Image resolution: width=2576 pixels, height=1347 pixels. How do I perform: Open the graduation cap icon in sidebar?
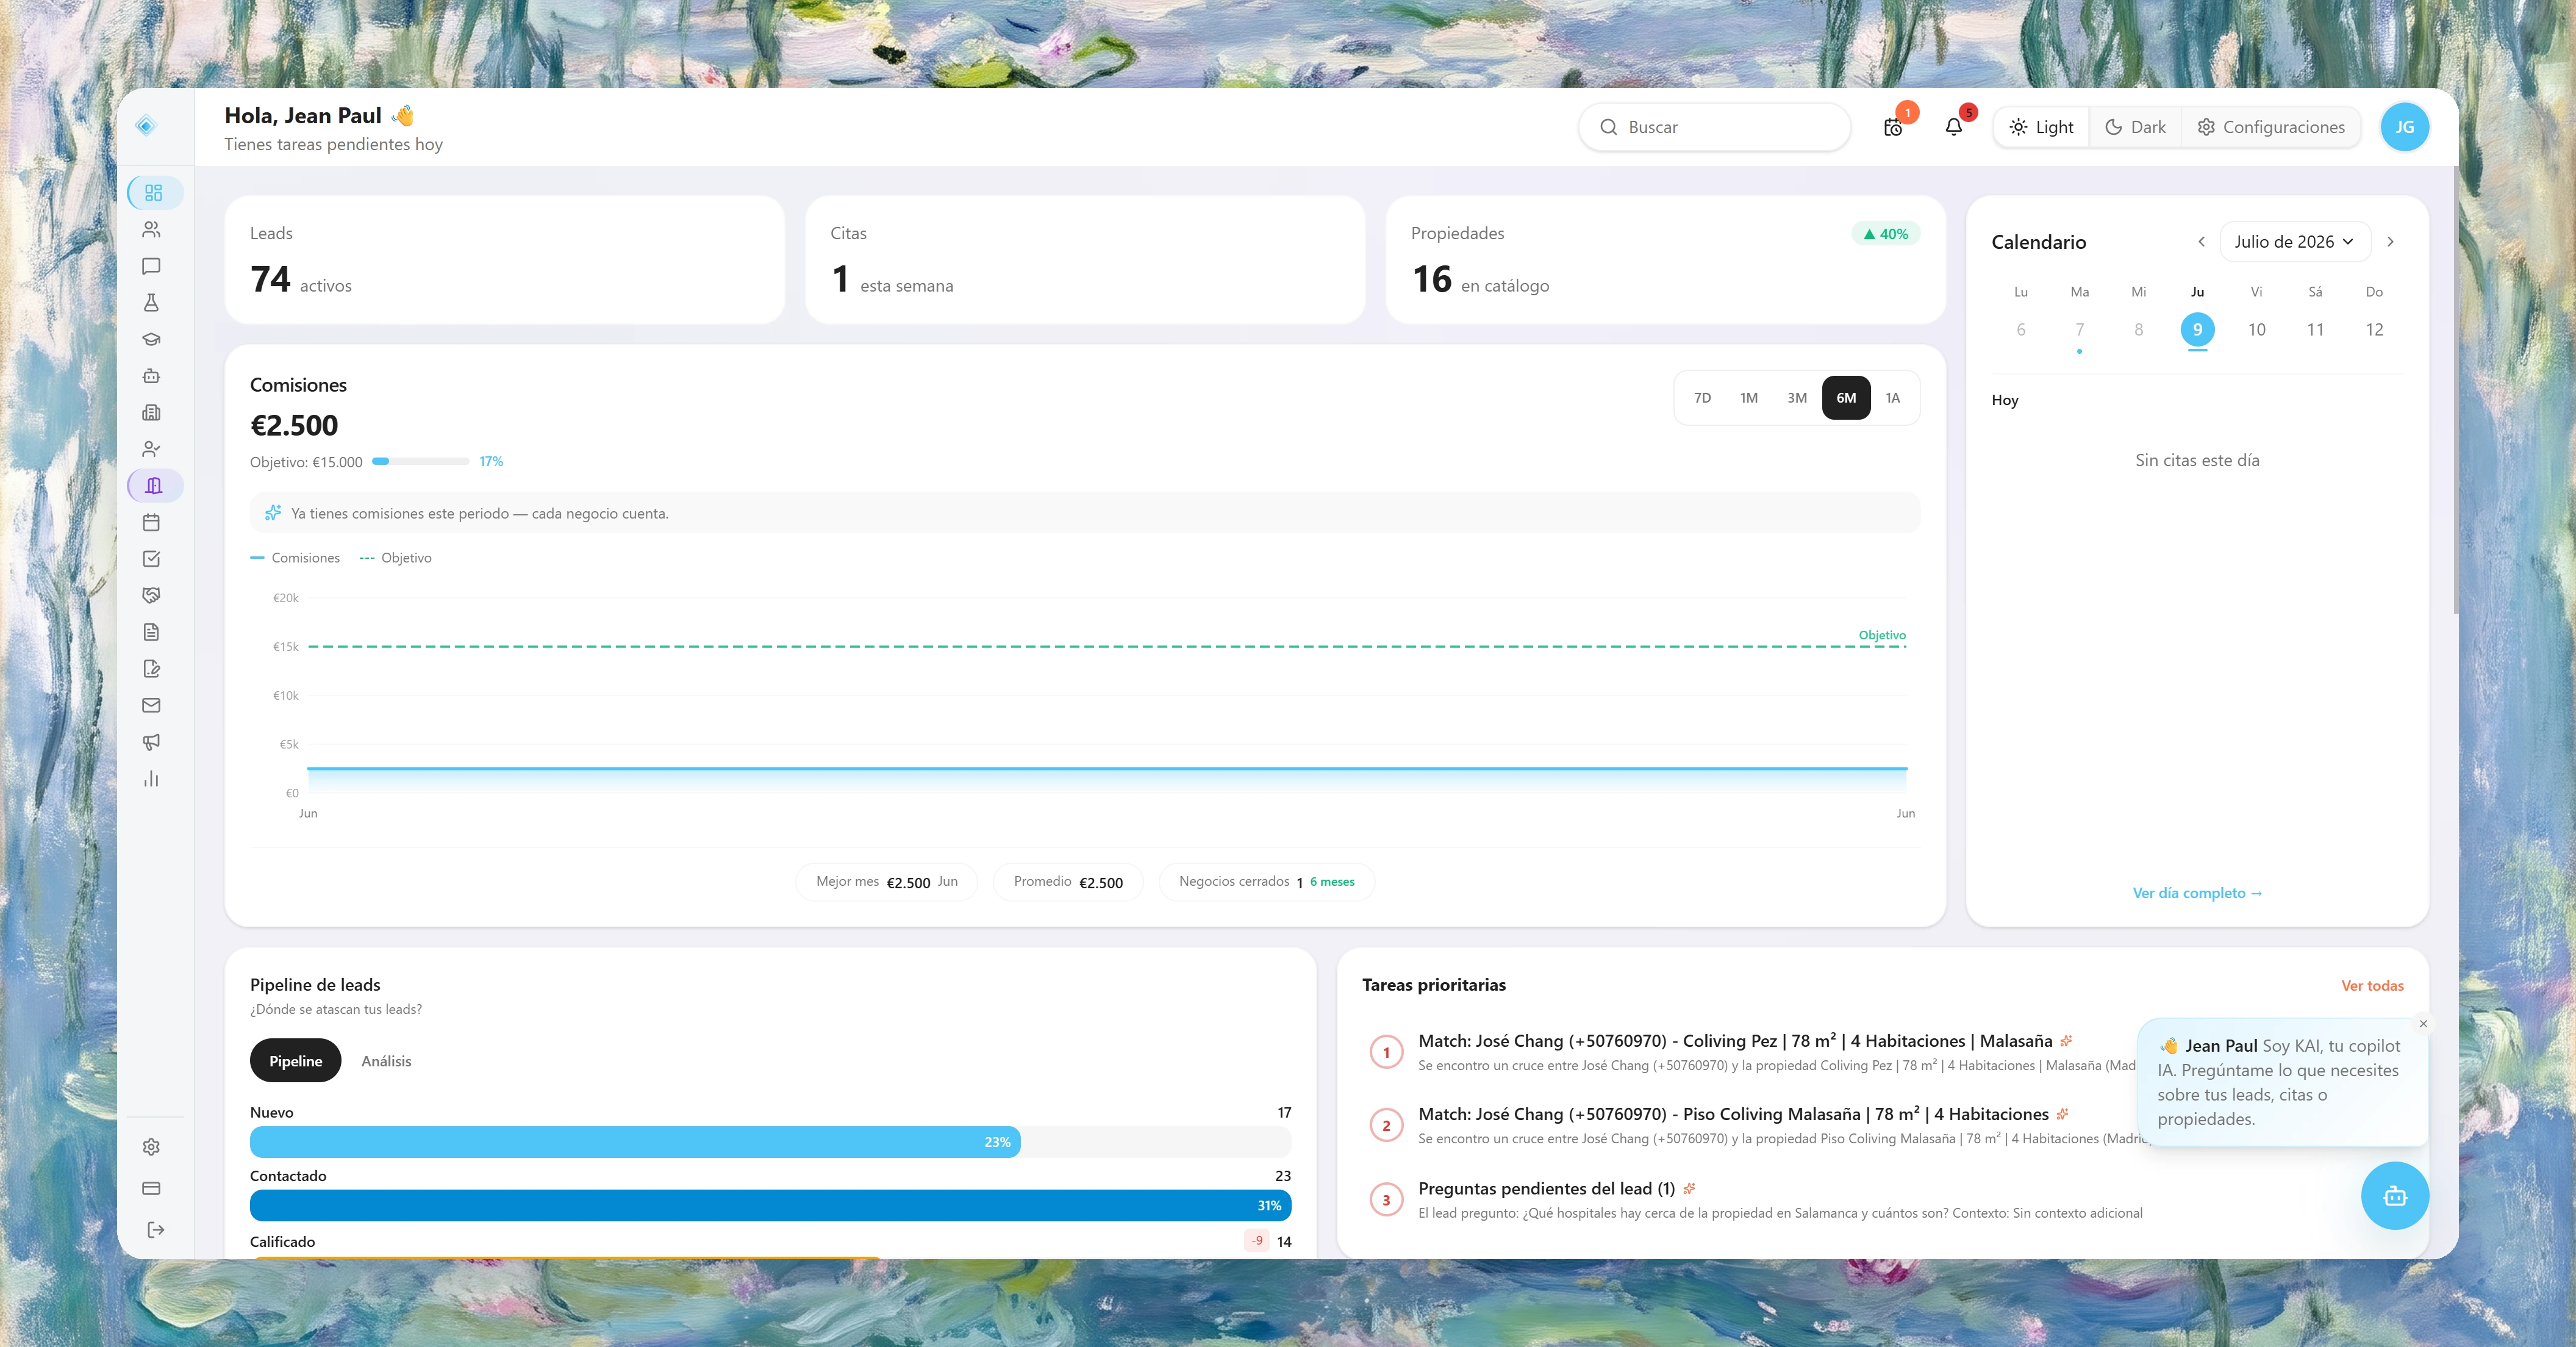151,339
